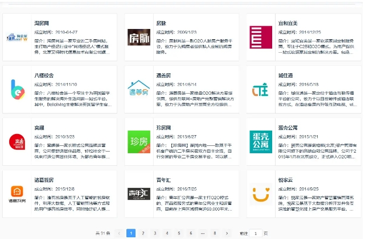This screenshot has width=365, height=239.
Task: Go to page 5
Action: coord(179,233)
